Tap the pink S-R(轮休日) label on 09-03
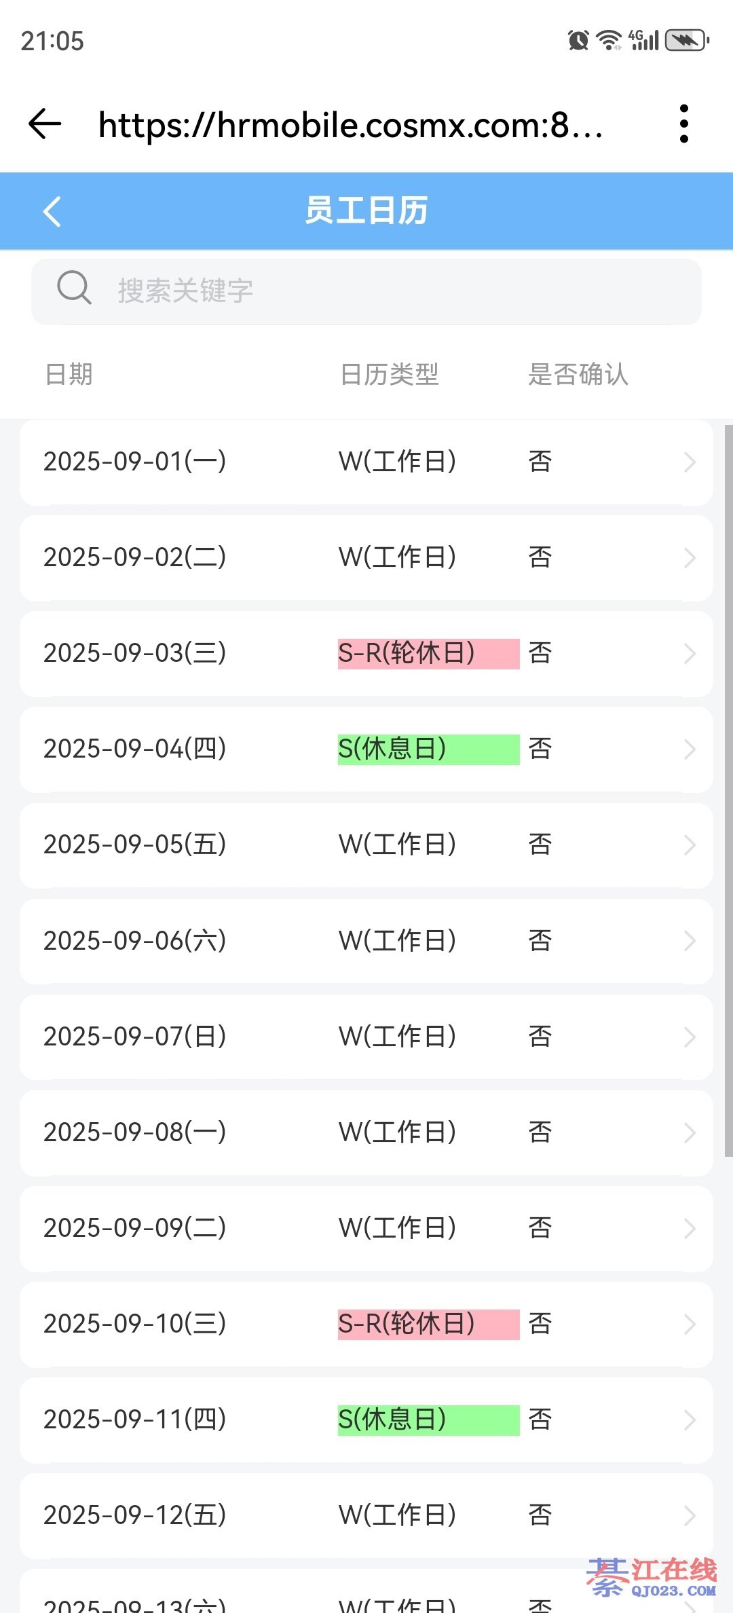Image resolution: width=733 pixels, height=1613 pixels. tap(428, 654)
